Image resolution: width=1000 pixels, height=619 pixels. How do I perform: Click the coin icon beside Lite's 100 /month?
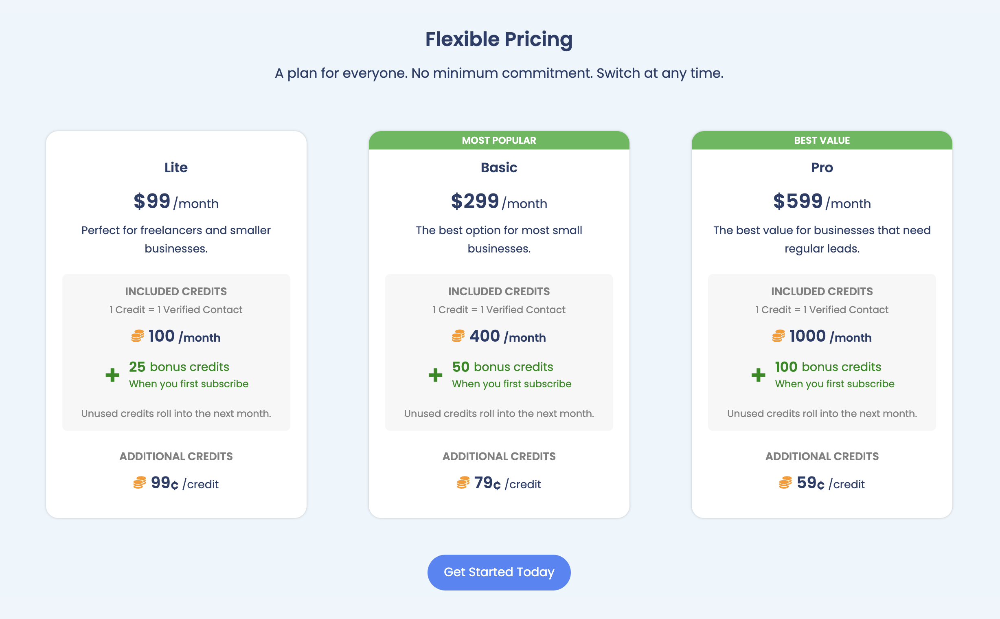pyautogui.click(x=138, y=336)
